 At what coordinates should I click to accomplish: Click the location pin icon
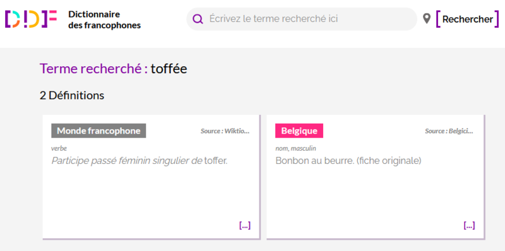coord(427,19)
